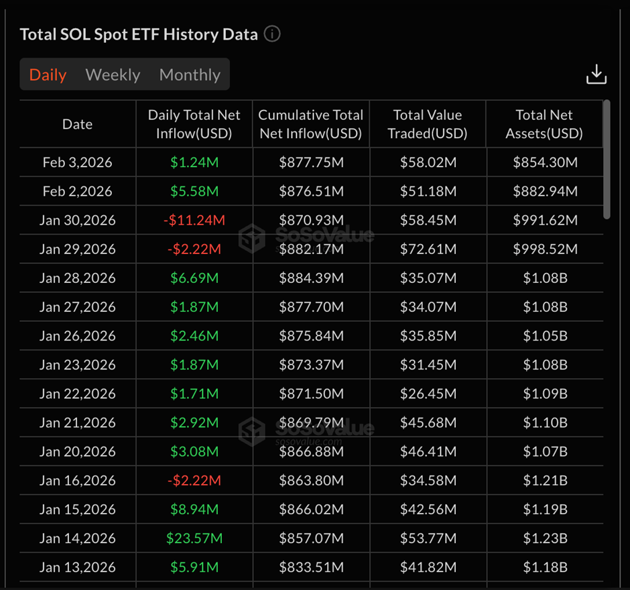Click the Total Net Assets column header
Viewport: 630px width, 590px height.
coord(545,123)
